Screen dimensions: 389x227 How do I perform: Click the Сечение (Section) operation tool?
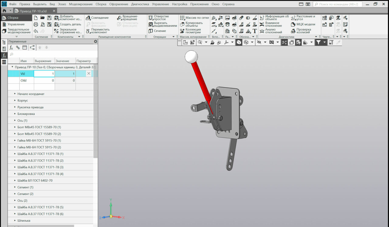click(x=157, y=31)
